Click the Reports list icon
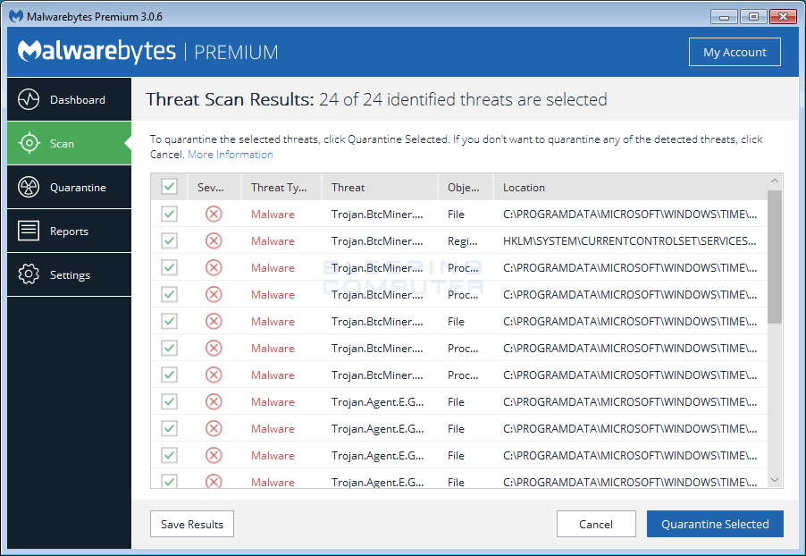806x556 pixels. click(x=29, y=231)
